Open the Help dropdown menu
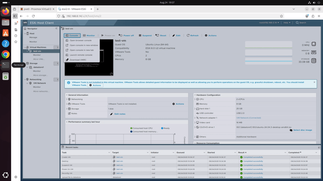The image size is (323, 181). (287, 23)
